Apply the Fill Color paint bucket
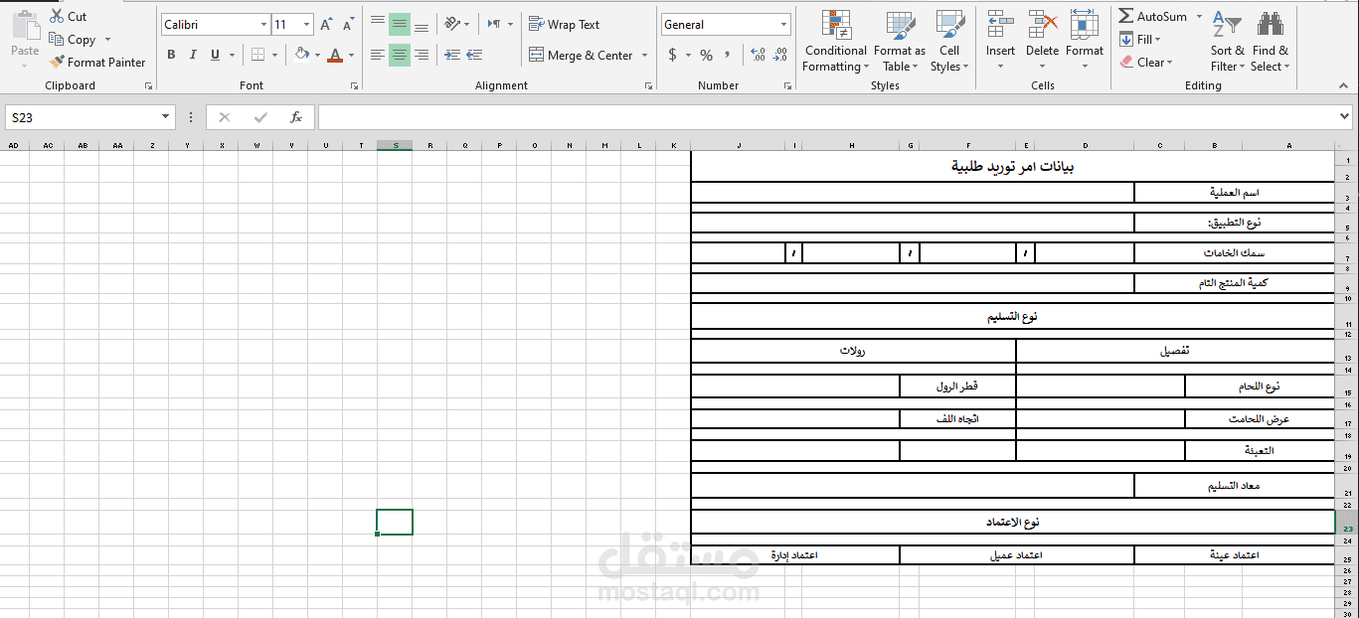The image size is (1359, 618). [x=302, y=55]
